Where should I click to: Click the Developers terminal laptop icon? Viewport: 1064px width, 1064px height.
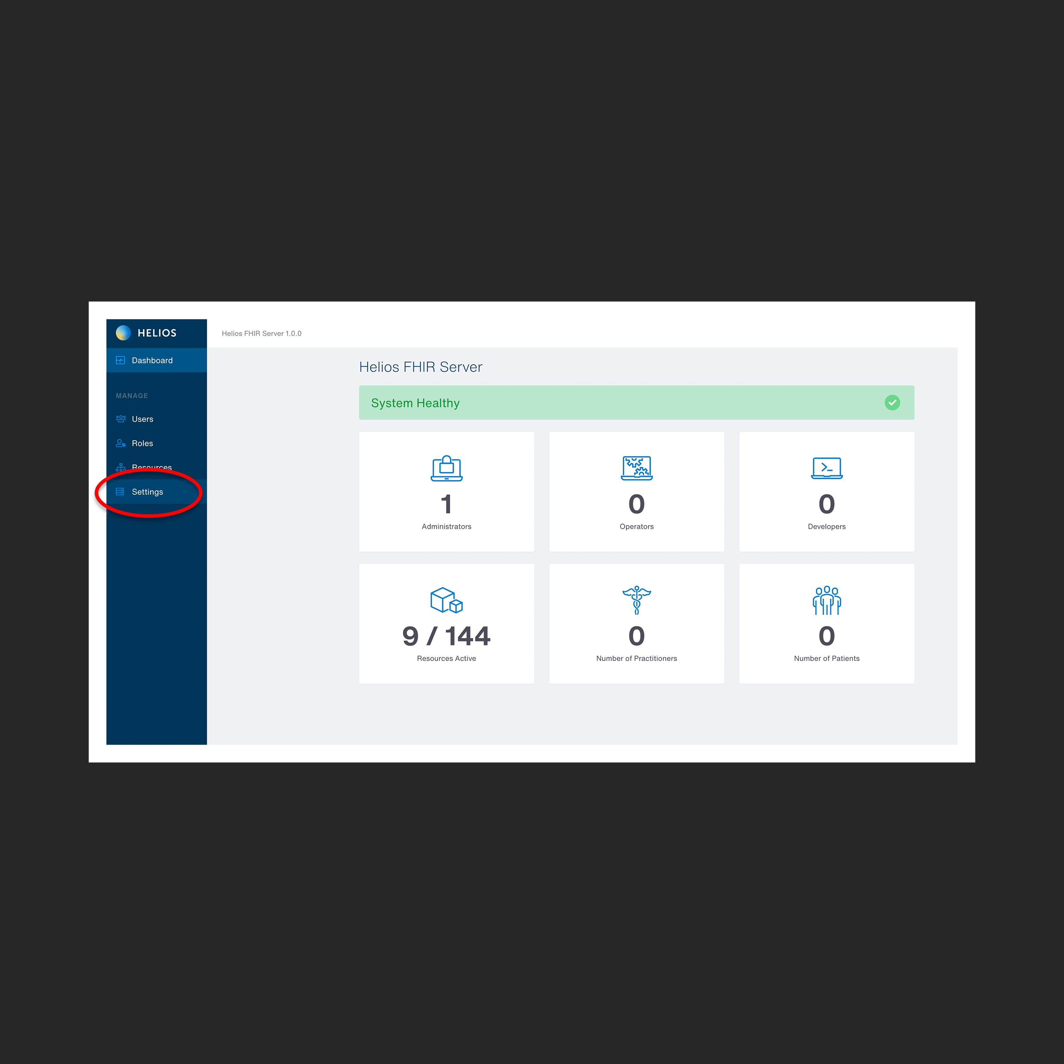pos(827,469)
